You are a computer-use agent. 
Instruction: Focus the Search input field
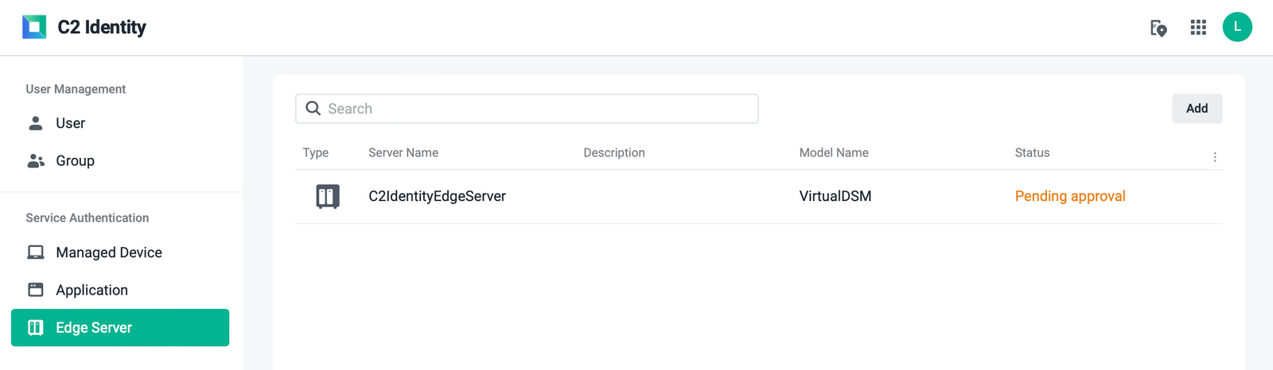[527, 109]
